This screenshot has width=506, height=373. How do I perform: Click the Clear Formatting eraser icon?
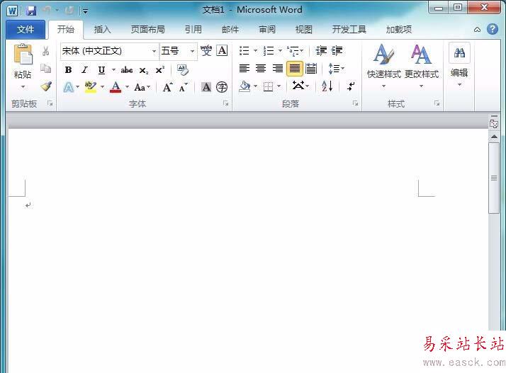click(x=183, y=69)
